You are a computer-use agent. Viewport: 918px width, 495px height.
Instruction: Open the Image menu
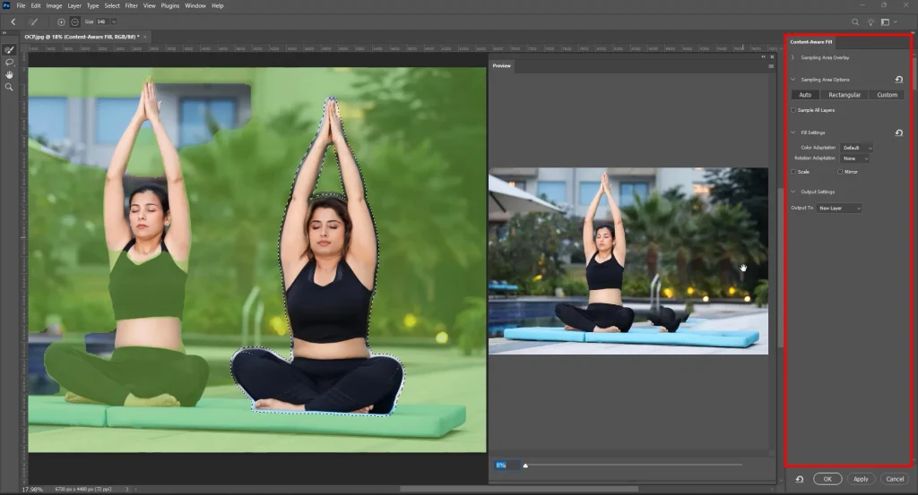point(54,6)
